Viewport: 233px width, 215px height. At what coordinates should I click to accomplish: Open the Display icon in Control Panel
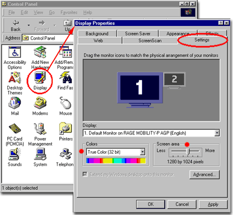pos(40,81)
